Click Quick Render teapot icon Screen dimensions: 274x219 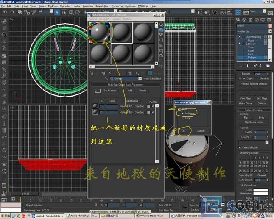(x=270, y=12)
